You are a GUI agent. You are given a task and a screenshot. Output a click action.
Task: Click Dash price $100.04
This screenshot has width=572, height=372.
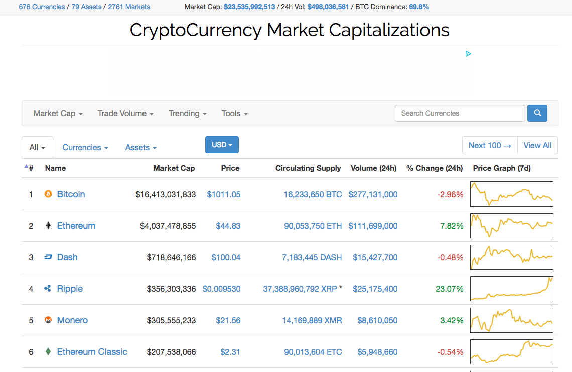point(226,258)
